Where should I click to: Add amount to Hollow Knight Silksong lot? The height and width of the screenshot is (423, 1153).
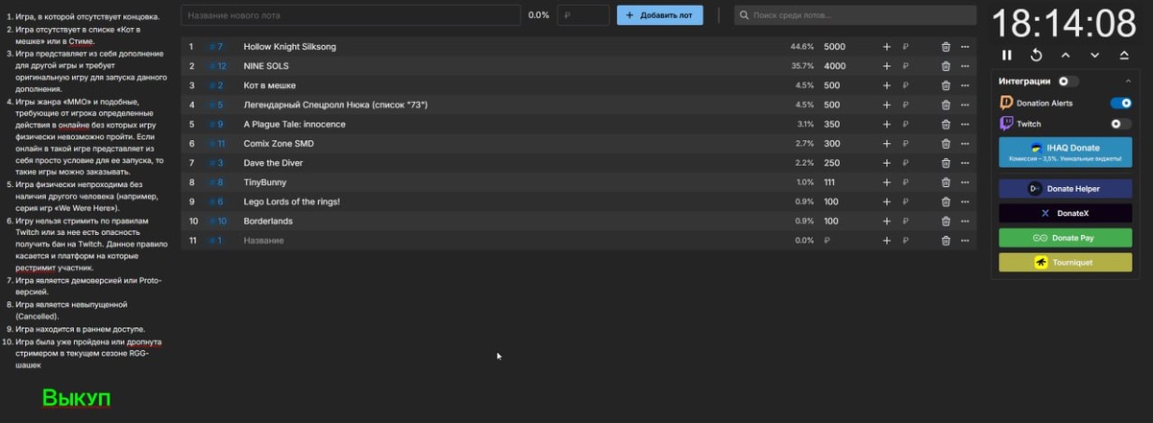click(887, 47)
